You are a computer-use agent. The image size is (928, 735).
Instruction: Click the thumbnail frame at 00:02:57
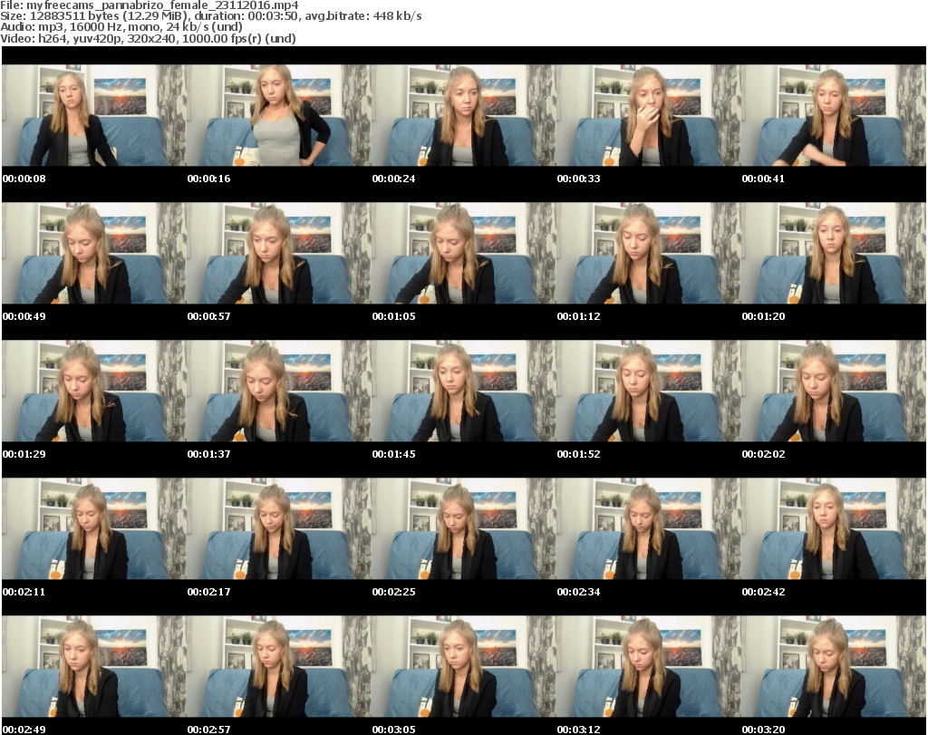tap(279, 667)
